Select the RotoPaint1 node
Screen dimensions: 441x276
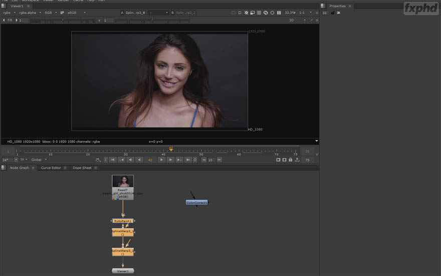[x=123, y=221]
